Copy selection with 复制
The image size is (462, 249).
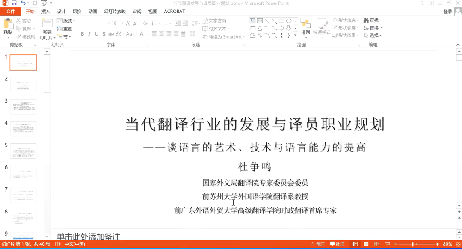(x=24, y=29)
